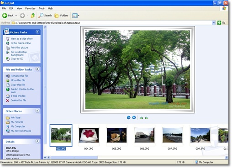Open the Favorites menu
This screenshot has width=232, height=168.
coord(30,8)
